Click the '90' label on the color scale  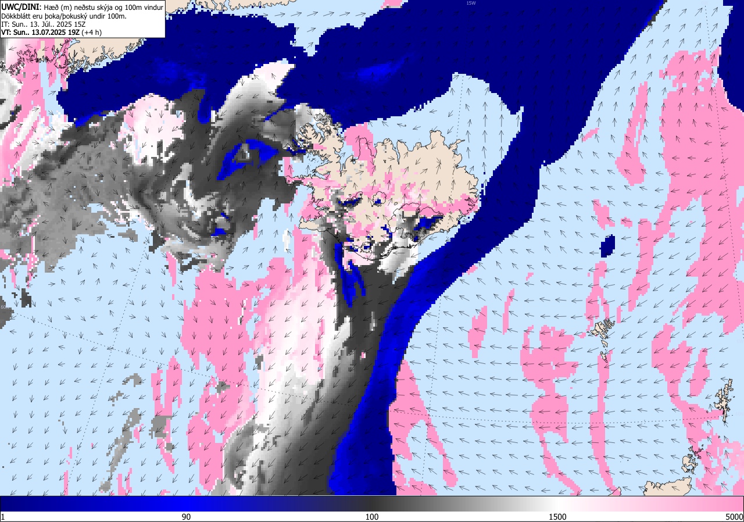[186, 517]
